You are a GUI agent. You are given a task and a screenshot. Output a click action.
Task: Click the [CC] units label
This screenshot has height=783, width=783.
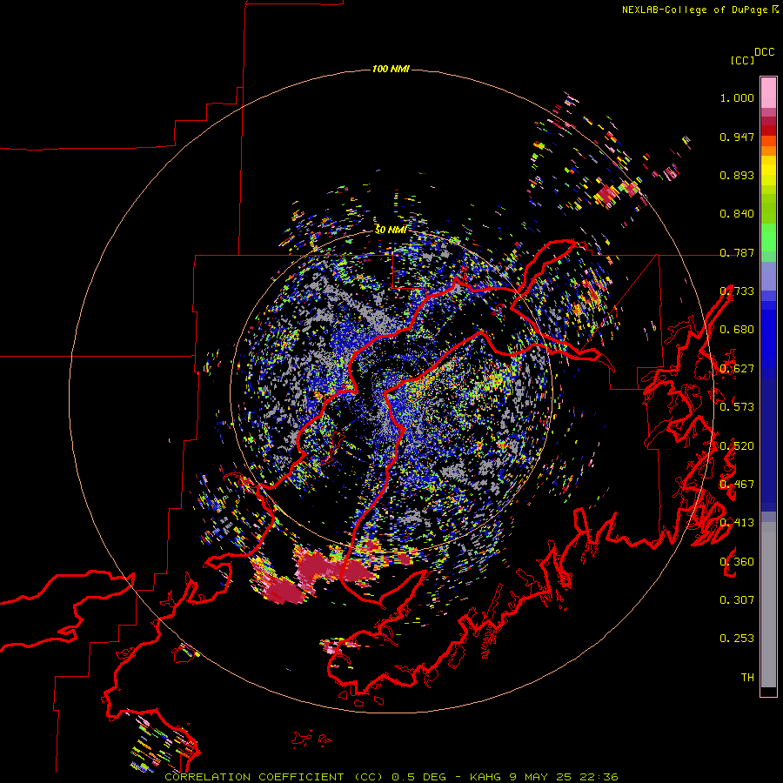743,60
